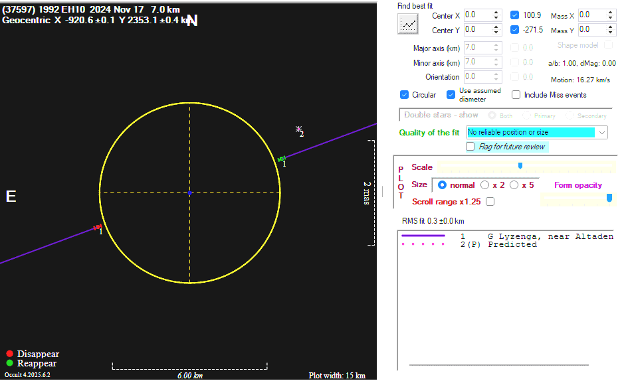Screen dimensions: 626x381
Task: Click the Mass Y input field
Action: 592,29
